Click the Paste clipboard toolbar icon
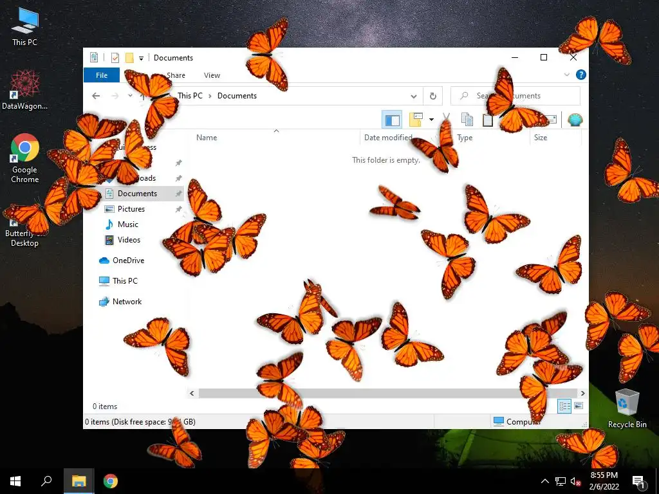659x494 pixels. (488, 120)
